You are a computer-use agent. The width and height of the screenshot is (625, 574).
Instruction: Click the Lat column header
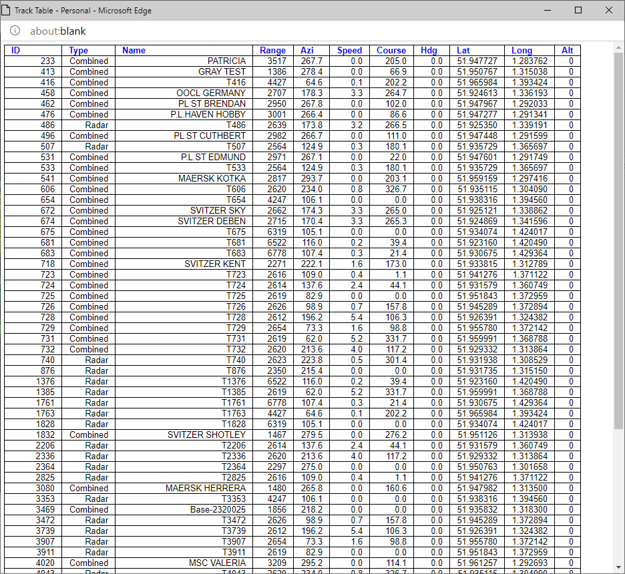point(463,50)
